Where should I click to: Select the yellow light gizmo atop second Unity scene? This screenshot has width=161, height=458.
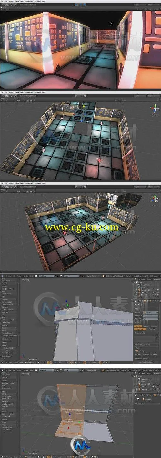click(x=84, y=105)
